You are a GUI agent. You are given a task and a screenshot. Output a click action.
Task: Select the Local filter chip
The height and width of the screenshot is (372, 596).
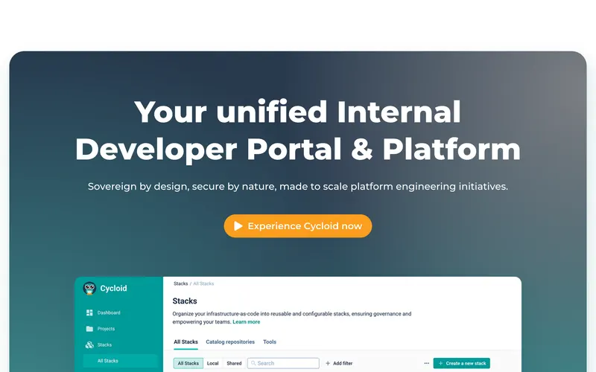212,363
